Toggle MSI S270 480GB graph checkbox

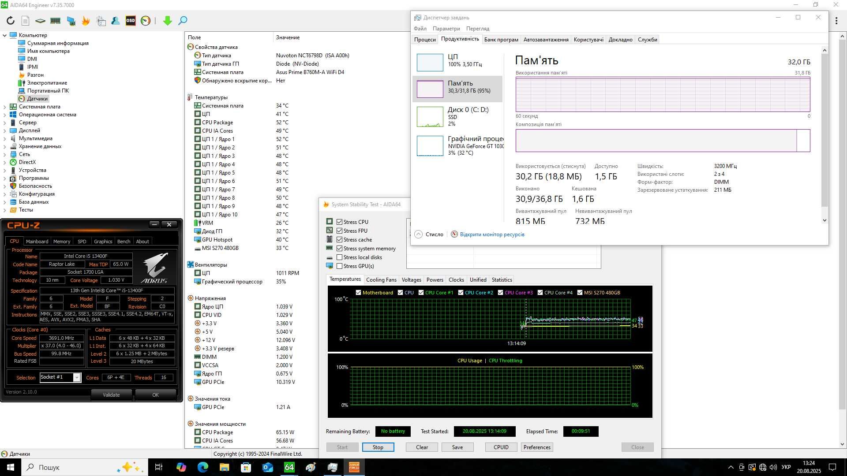point(580,293)
